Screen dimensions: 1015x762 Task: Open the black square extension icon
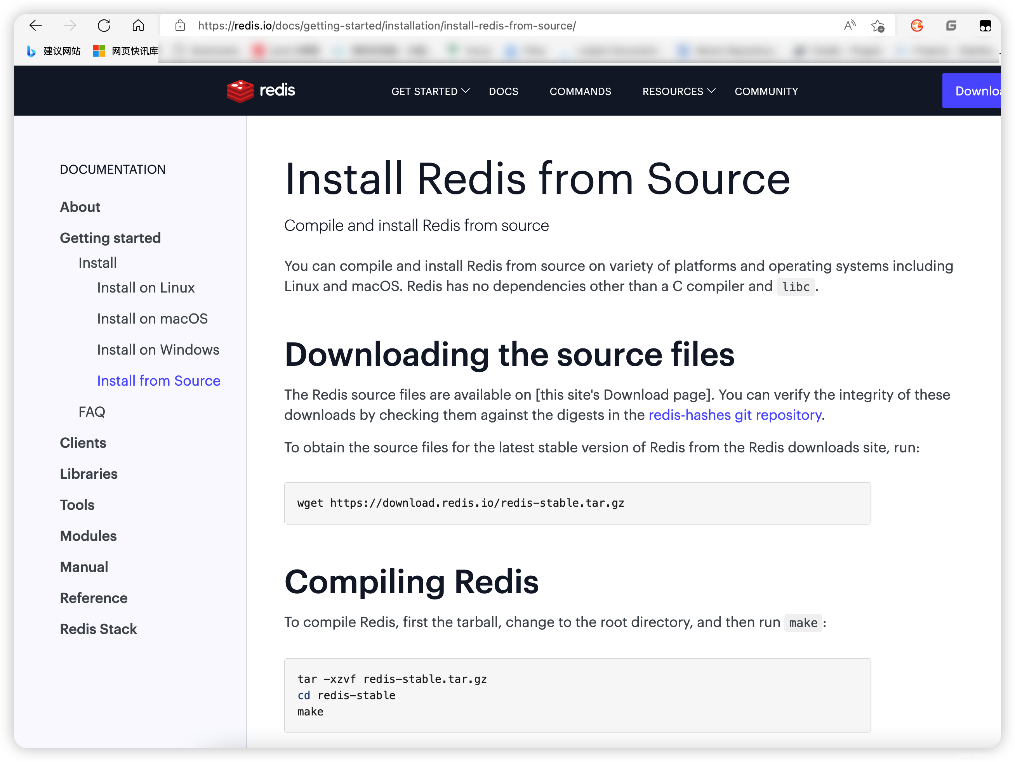985,26
